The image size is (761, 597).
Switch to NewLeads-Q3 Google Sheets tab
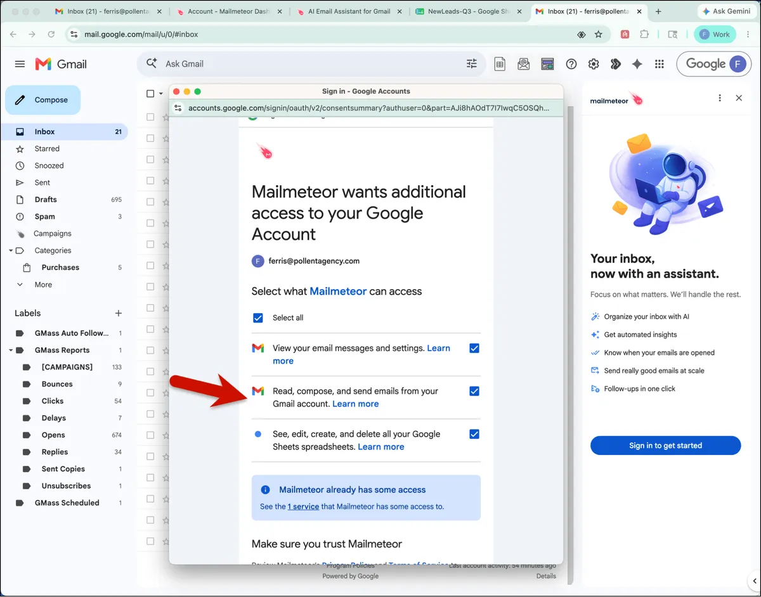(468, 11)
